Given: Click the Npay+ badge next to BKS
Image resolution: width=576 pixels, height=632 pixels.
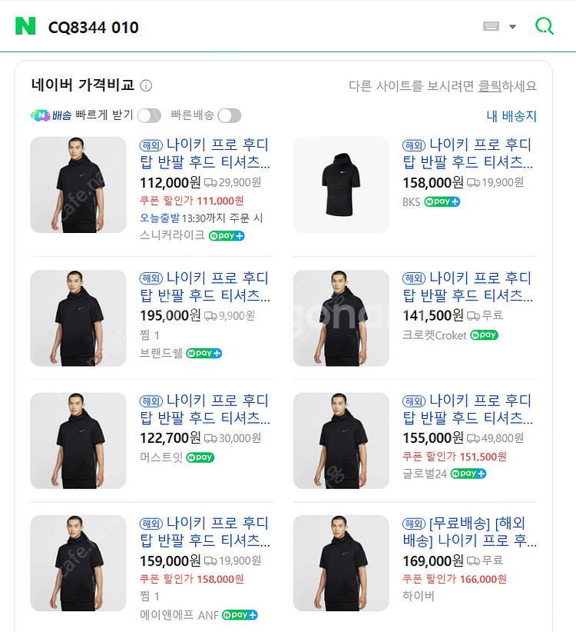Looking at the screenshot, I should point(442,201).
